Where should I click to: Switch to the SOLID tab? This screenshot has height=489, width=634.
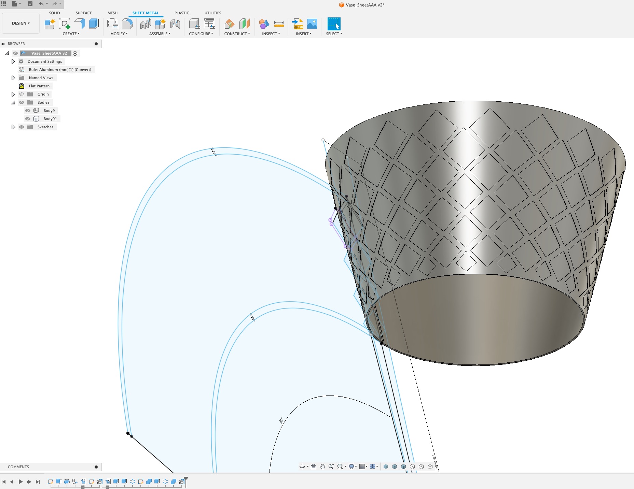pyautogui.click(x=55, y=13)
